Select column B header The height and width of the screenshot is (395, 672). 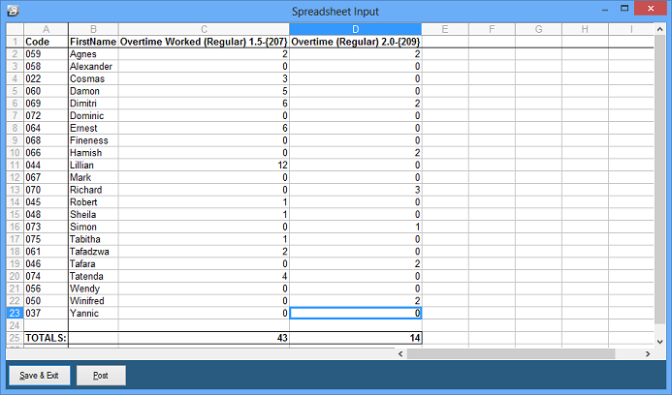click(x=93, y=29)
